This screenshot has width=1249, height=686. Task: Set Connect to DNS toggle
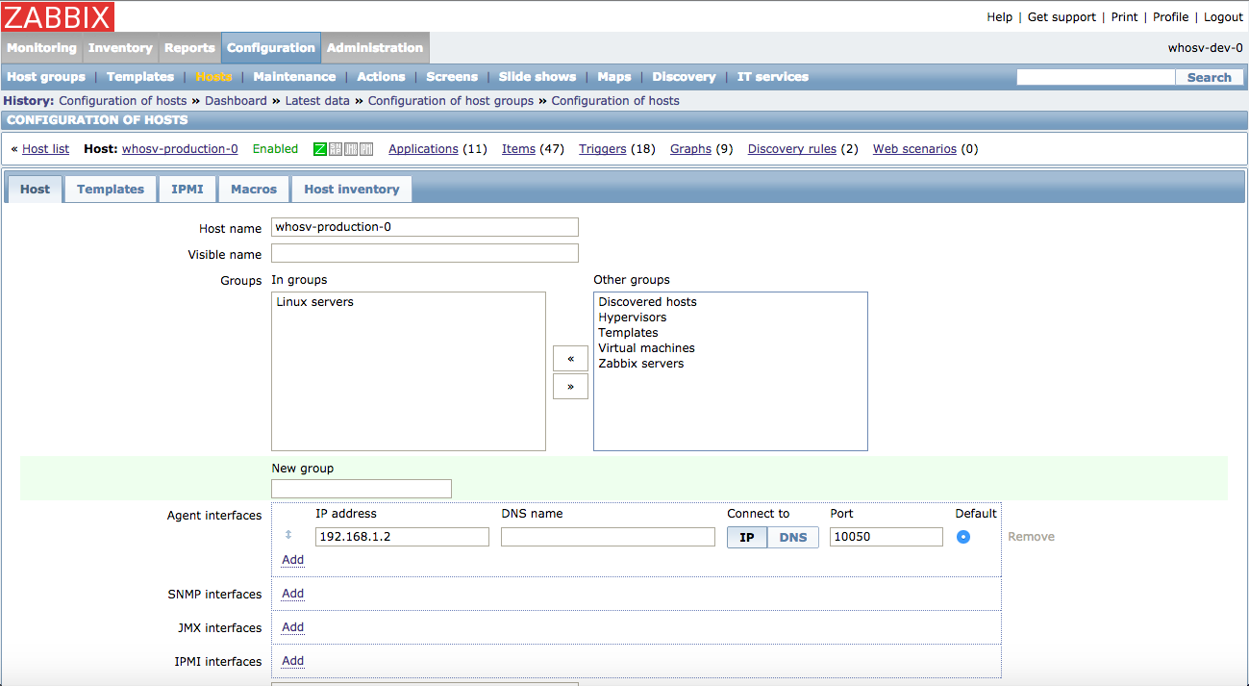click(793, 537)
